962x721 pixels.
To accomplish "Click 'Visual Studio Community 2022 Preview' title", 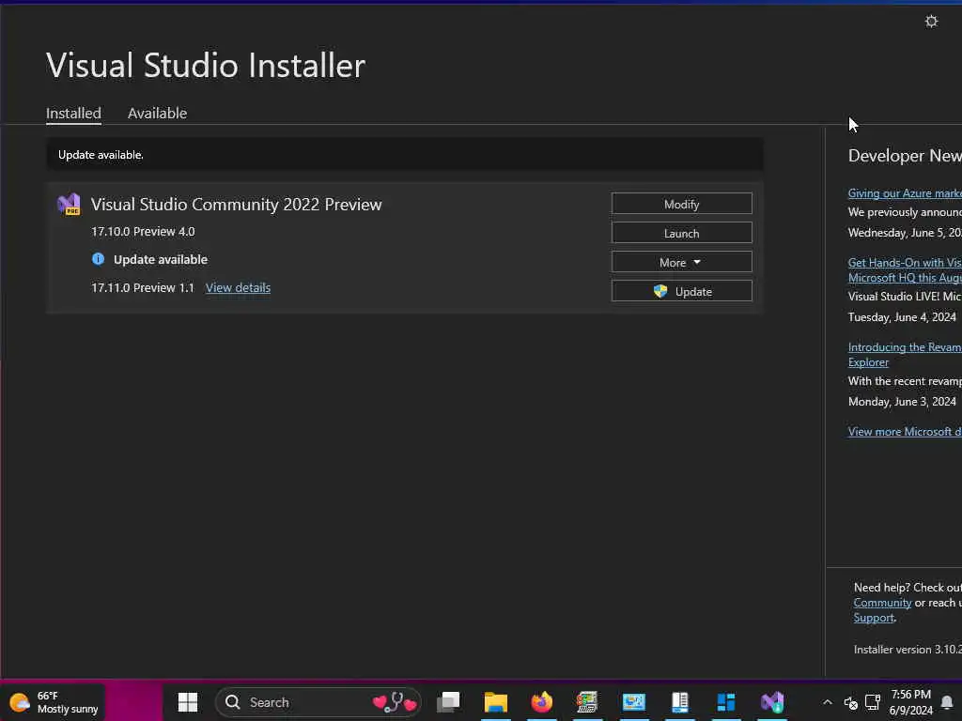I will coord(236,204).
